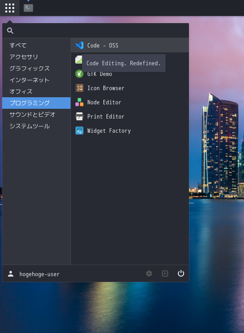244x333 pixels.
Task: Select the すべて category
Action: pos(36,45)
